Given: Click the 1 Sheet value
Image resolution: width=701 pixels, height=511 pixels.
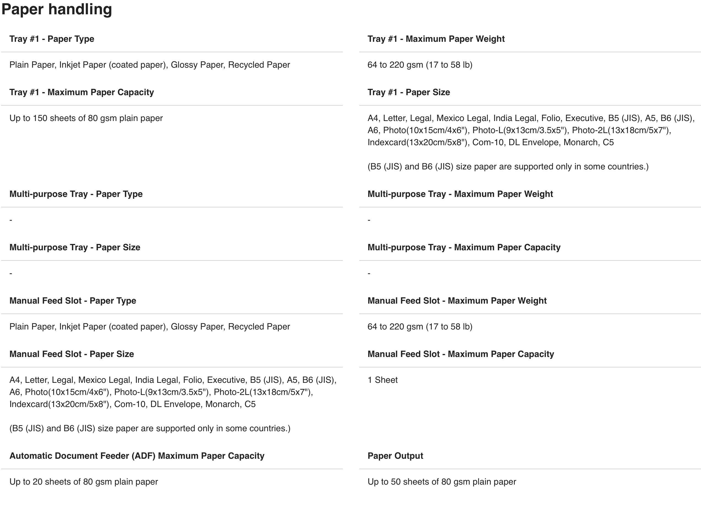Looking at the screenshot, I should [x=383, y=380].
